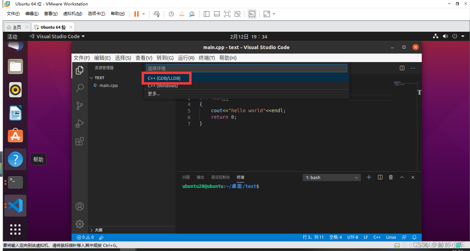
Task: Toggle Unity mode icon in VMware toolbar
Action: coord(237,14)
